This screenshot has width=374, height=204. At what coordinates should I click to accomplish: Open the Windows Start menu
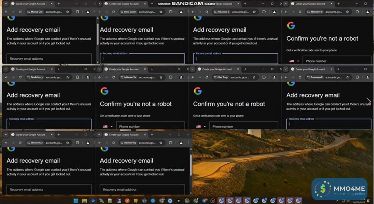76,201
